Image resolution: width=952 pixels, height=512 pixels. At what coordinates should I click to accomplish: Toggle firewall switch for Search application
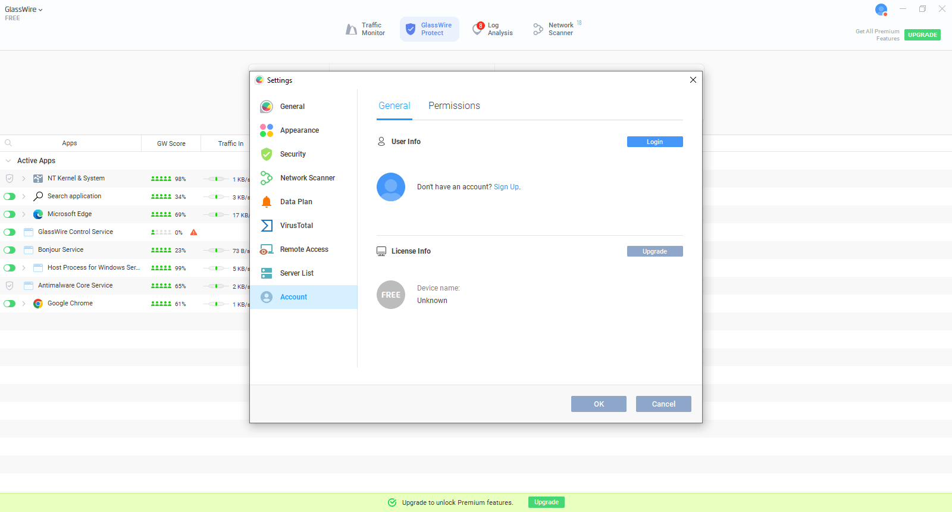10,196
